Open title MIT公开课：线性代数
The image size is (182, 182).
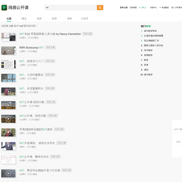33,116
